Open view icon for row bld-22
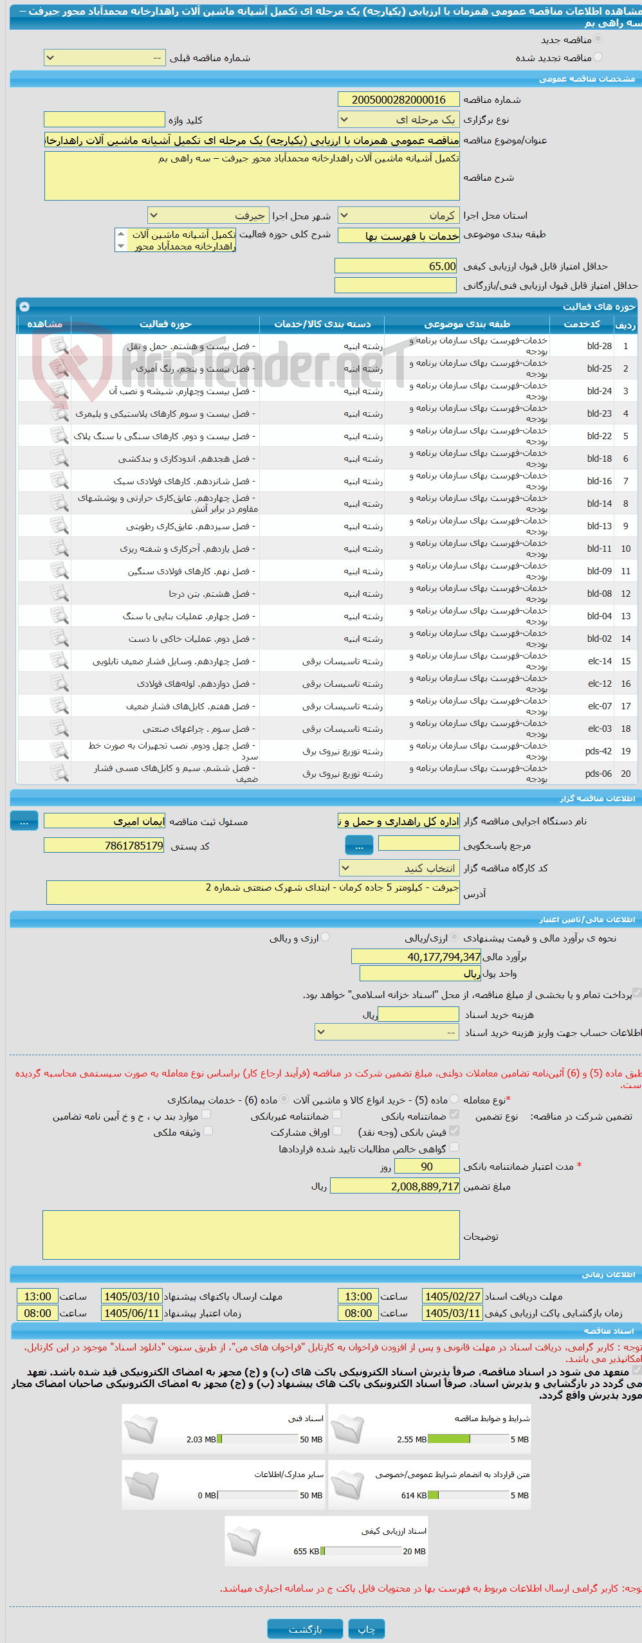The image size is (642, 1643). (59, 436)
